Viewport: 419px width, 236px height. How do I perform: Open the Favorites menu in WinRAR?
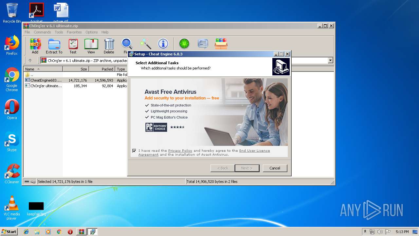74,32
